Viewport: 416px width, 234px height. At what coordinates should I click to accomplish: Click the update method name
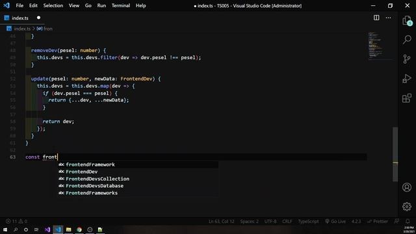point(40,79)
